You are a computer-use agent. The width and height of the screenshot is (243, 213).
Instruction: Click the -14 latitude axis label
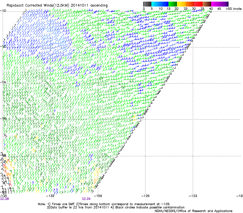tap(3, 82)
